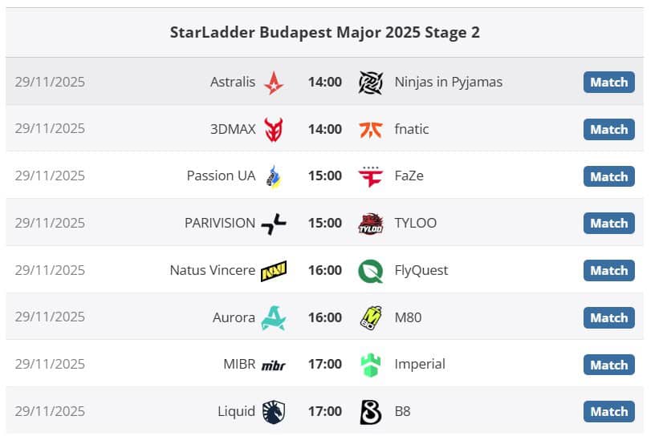Viewport: 659px width, 448px height.
Task: Click the Natus Vincere yellow logo
Action: click(x=274, y=271)
